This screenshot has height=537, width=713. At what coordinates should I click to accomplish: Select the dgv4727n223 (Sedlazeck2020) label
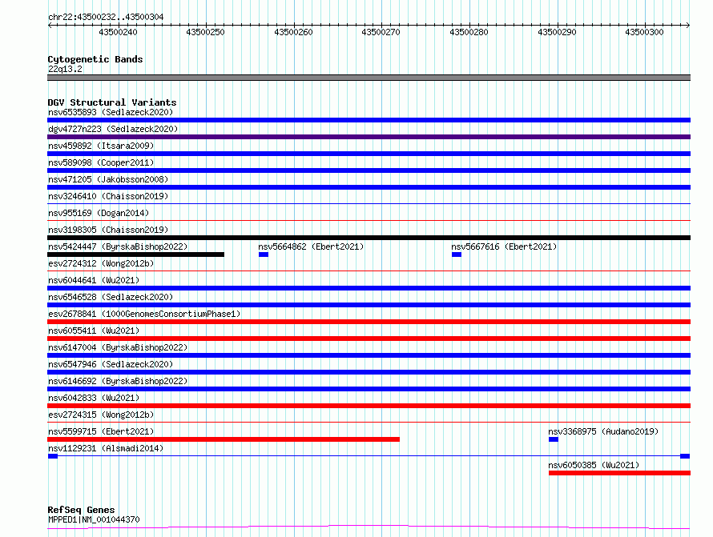(x=113, y=129)
